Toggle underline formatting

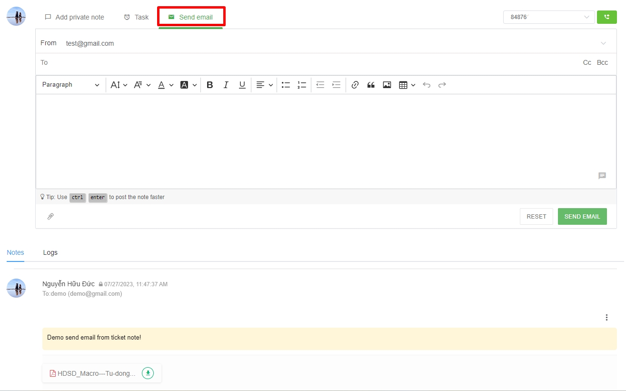pos(242,85)
